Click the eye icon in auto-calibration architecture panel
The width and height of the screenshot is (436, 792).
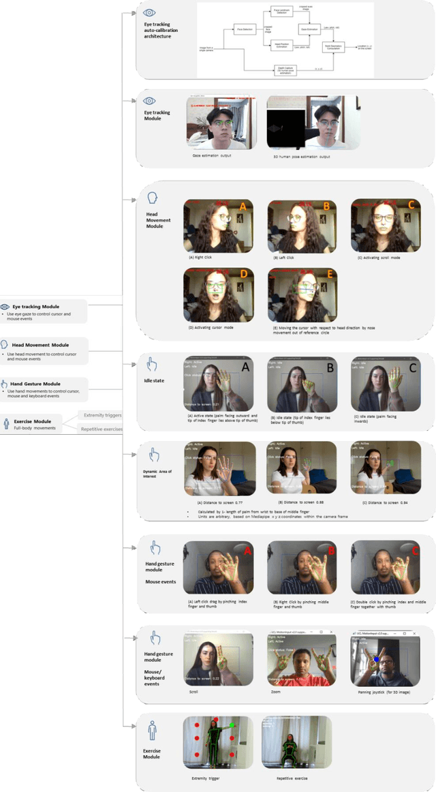(x=149, y=13)
